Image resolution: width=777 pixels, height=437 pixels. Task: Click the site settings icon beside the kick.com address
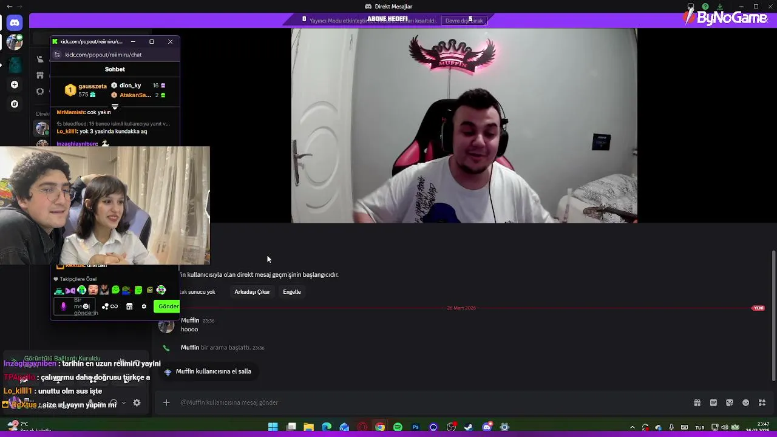(x=57, y=55)
